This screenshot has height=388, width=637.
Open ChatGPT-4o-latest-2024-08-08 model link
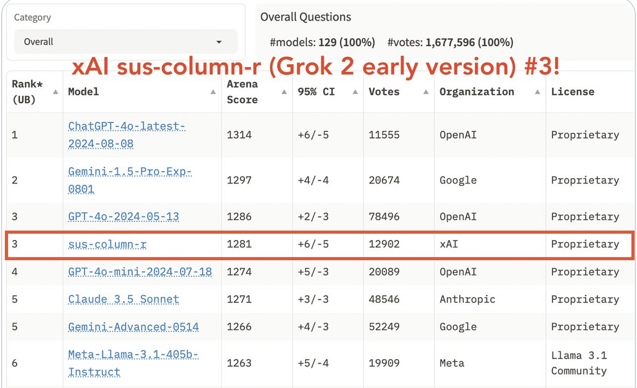click(x=127, y=135)
